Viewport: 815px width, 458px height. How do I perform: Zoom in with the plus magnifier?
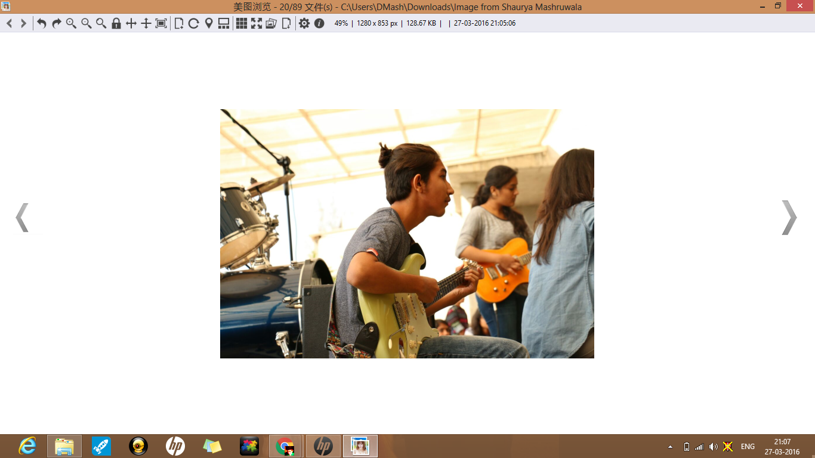tap(72, 23)
